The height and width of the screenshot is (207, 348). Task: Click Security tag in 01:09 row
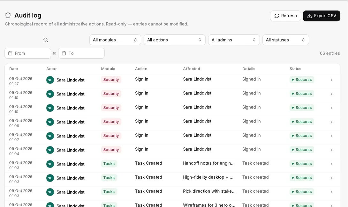pos(111,122)
